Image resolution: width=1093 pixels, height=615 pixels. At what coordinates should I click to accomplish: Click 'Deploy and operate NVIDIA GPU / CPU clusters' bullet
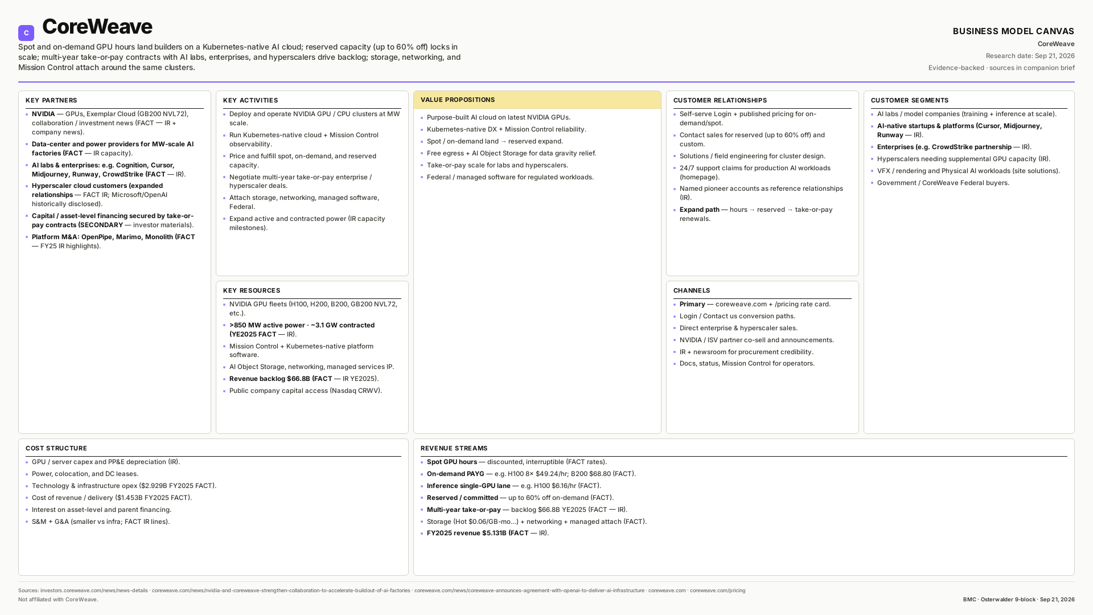[x=312, y=118]
